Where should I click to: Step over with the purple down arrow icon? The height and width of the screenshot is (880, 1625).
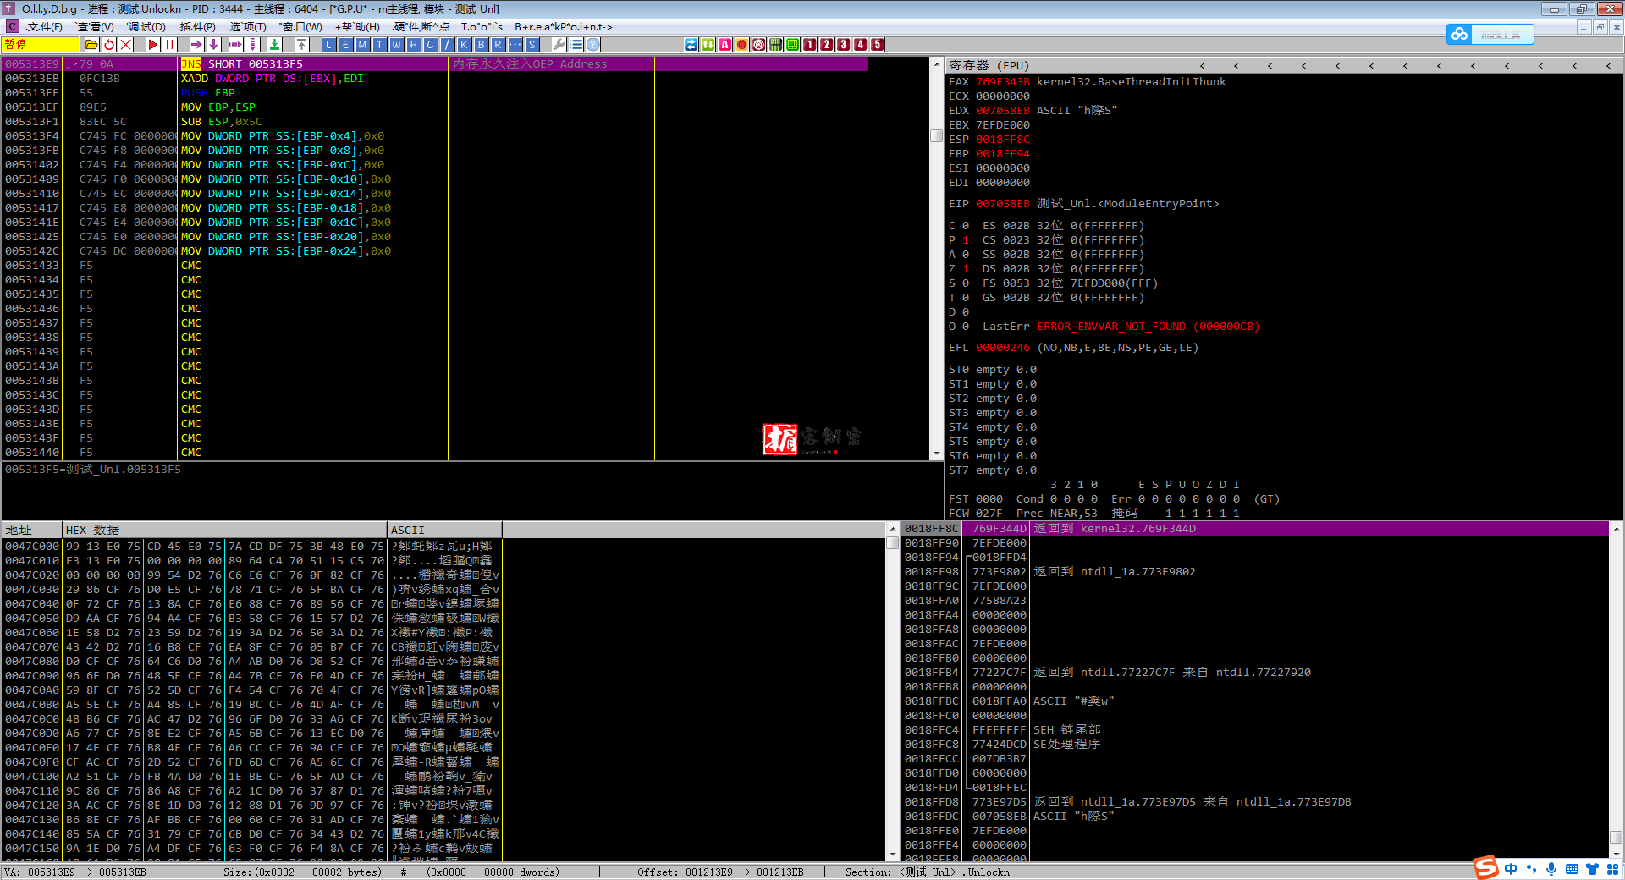214,45
